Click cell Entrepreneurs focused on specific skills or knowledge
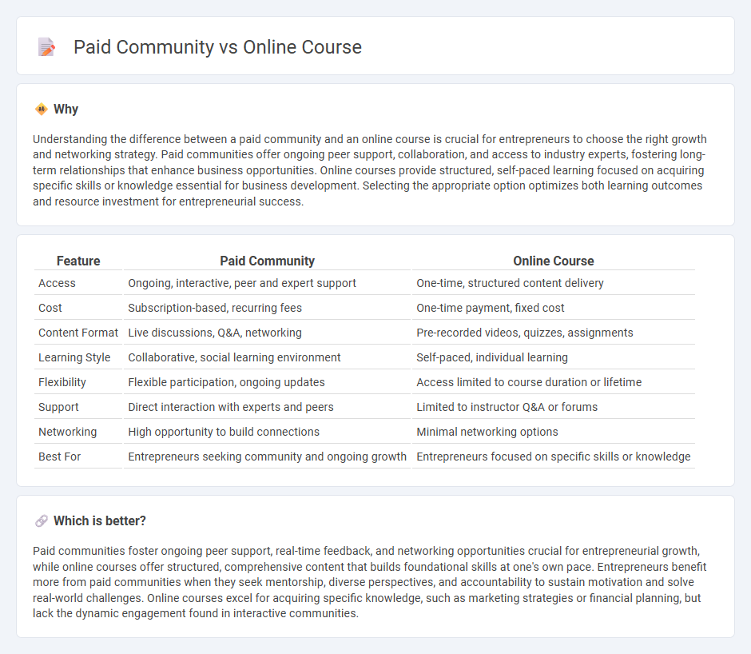This screenshot has height=654, width=751. coord(553,457)
